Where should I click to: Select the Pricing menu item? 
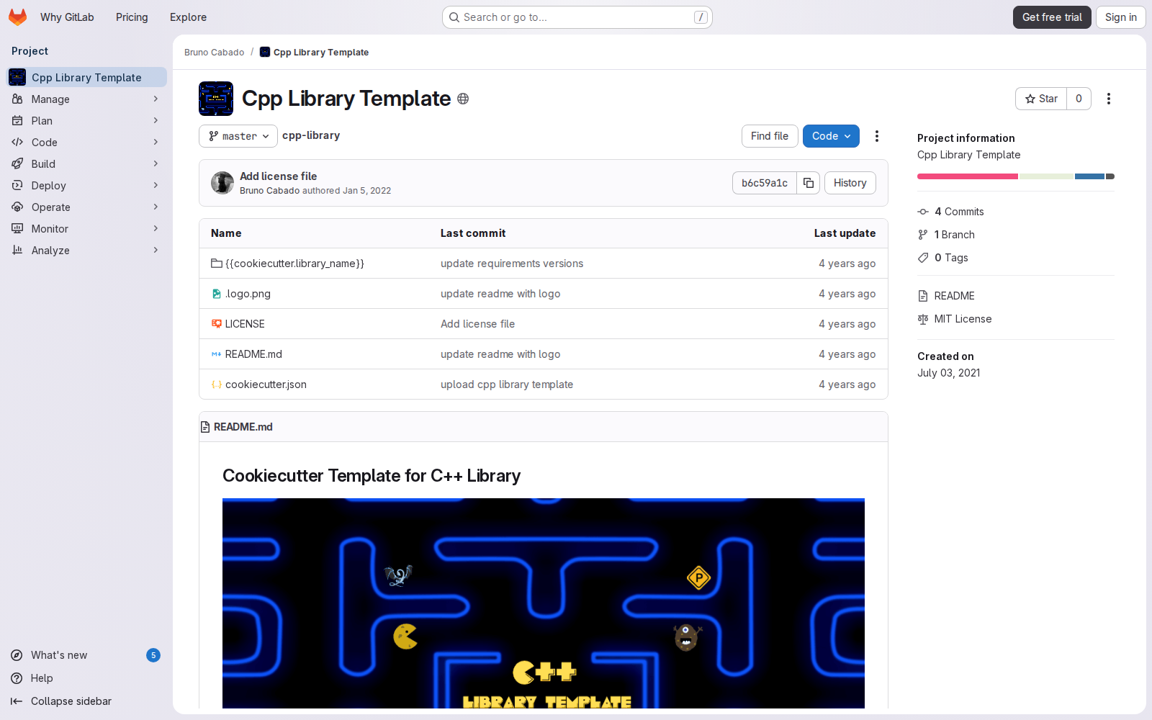(x=132, y=17)
